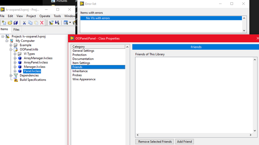Image resolution: width=259 pixels, height=145 pixels.
Task: Open the Edit menu
Action: pyautogui.click(x=10, y=16)
